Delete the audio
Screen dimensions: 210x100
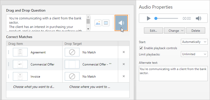[x=196, y=30]
